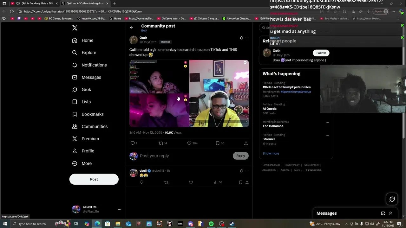Click Grok icon on vlzdi's reply
Viewport: 406px width, 228px height.
tap(241, 171)
